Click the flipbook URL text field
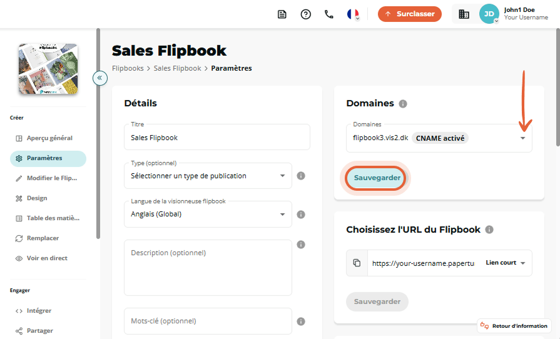Viewport: 560px width, 339px height. [423, 263]
